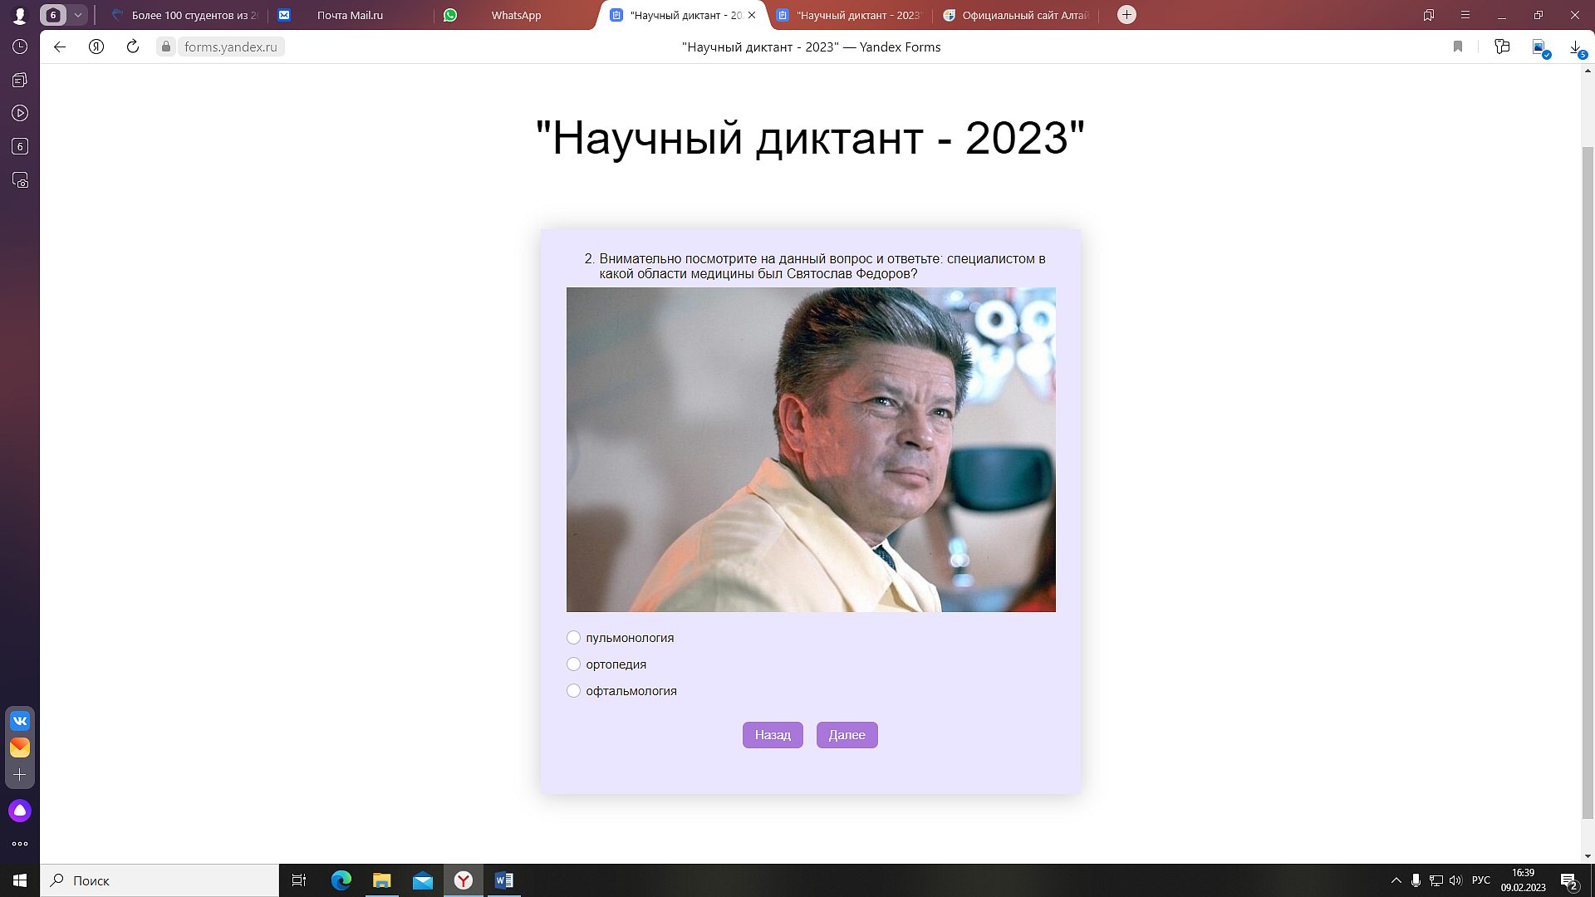The height and width of the screenshot is (897, 1595).
Task: Select the пульмонология radio option
Action: 573,638
